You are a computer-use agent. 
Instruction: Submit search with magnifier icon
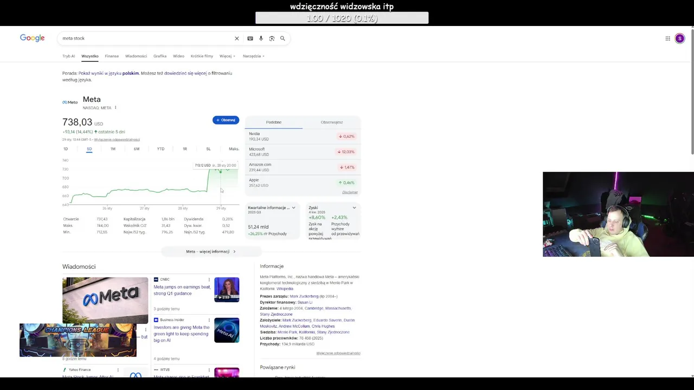(x=282, y=38)
